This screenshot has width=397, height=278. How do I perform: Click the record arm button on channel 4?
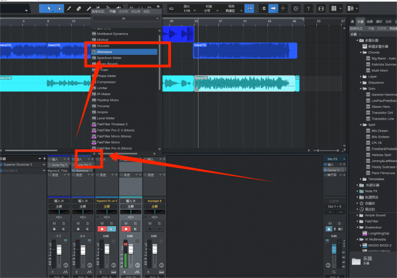point(126,228)
